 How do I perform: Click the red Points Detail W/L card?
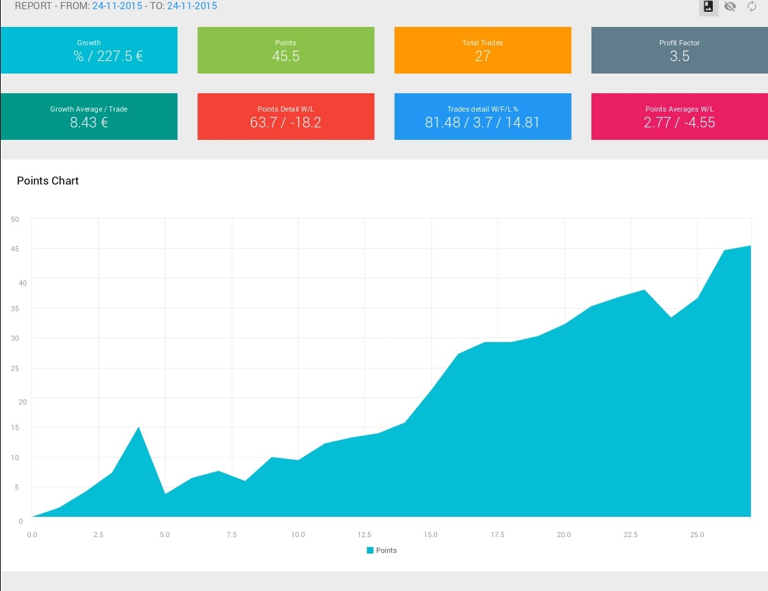pos(286,117)
